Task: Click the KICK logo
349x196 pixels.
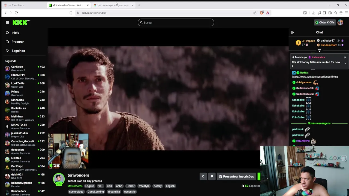Action: pos(21,22)
